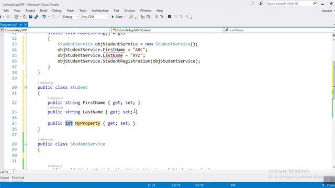
Task: Click the 5 references link above StudentService
Action: pyautogui.click(x=46, y=139)
